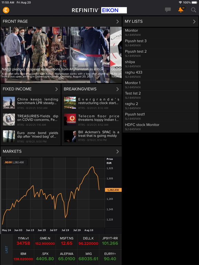This screenshot has height=265, width=199.
Task: Open the notifications bell icon
Action: pyautogui.click(x=181, y=10)
